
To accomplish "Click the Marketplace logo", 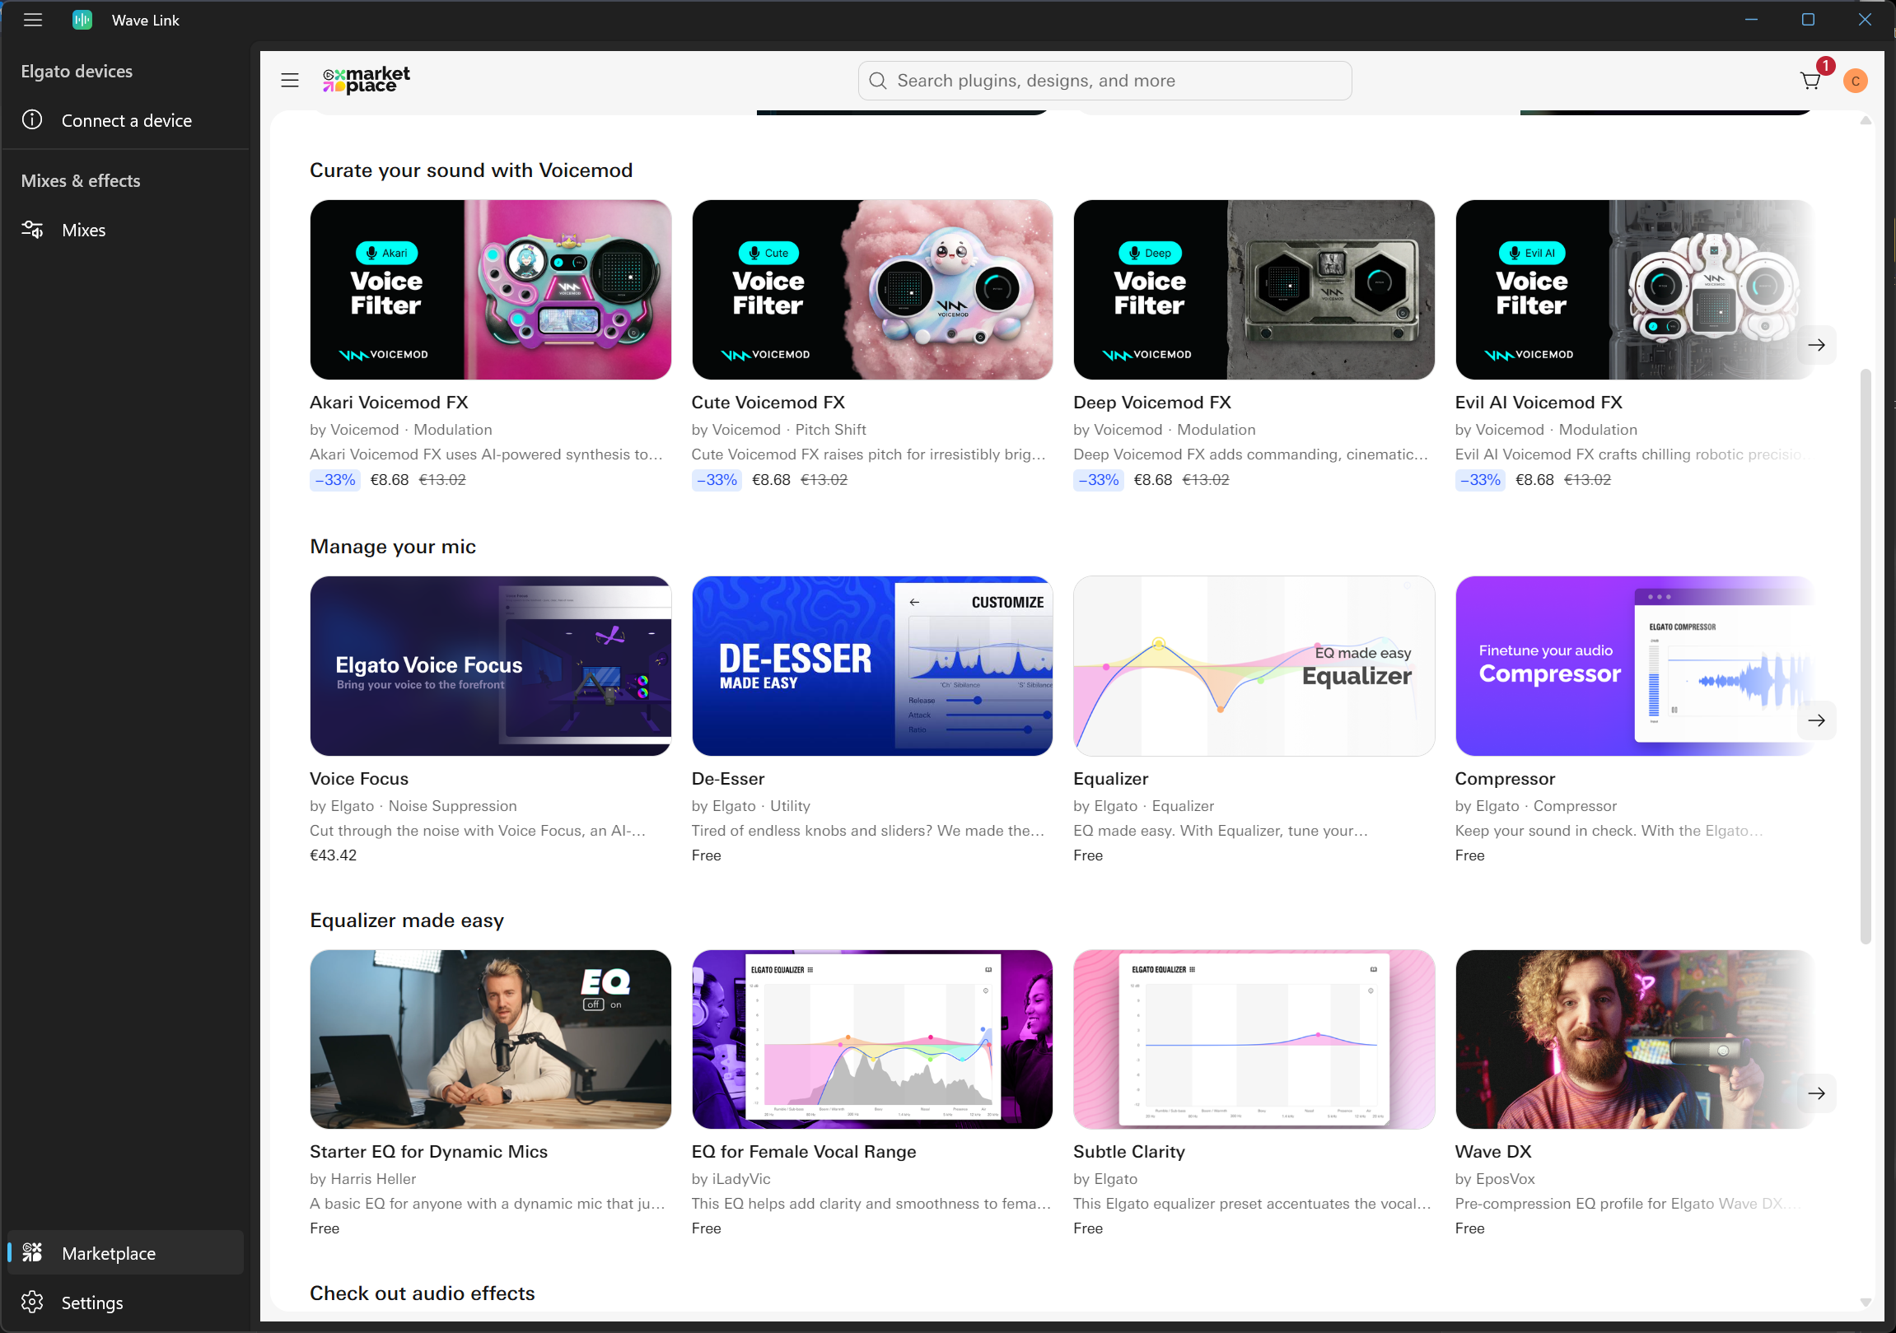I will point(366,80).
